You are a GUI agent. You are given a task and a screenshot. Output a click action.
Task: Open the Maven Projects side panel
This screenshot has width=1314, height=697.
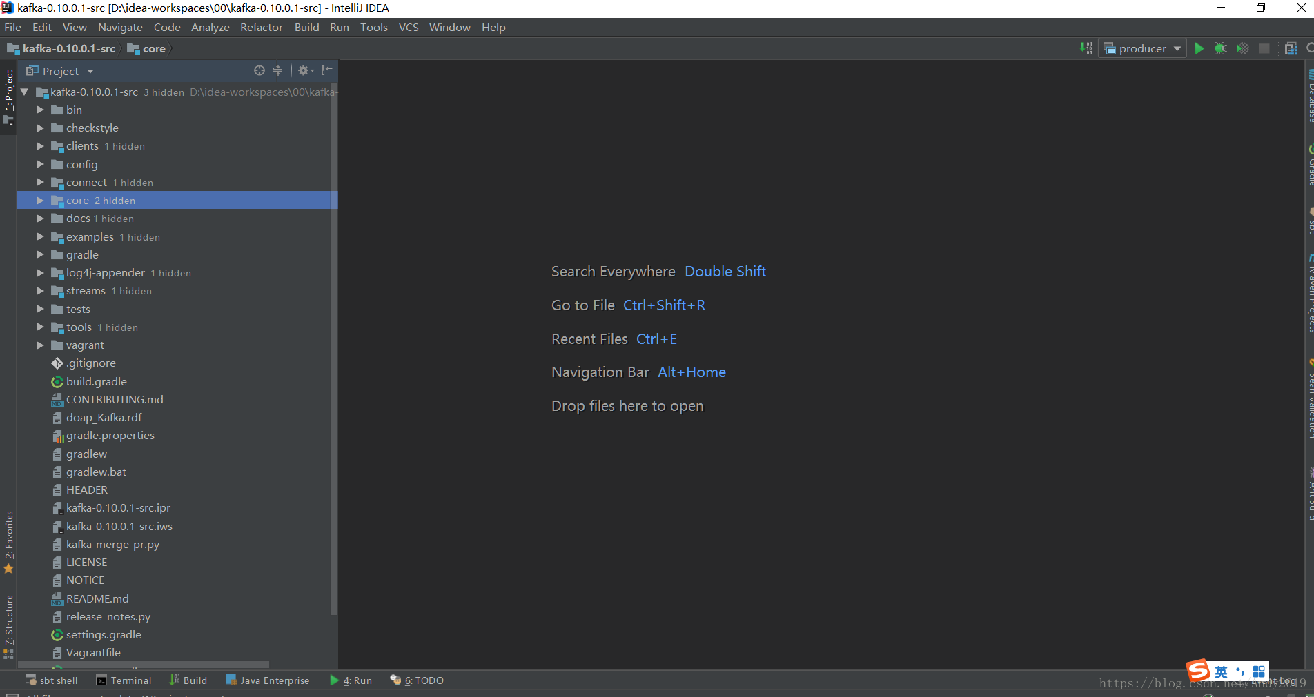pyautogui.click(x=1309, y=294)
